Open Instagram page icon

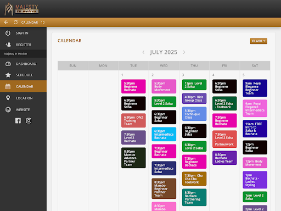pos(29,120)
